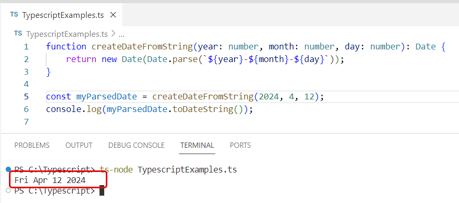The height and width of the screenshot is (203, 459).
Task: Click line number 7 in gutter
Action: tap(26, 121)
